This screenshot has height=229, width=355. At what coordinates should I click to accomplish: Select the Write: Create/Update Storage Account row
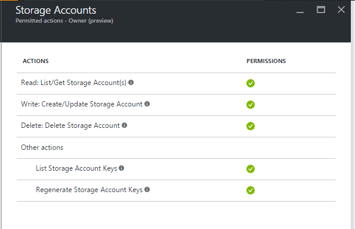click(176, 105)
